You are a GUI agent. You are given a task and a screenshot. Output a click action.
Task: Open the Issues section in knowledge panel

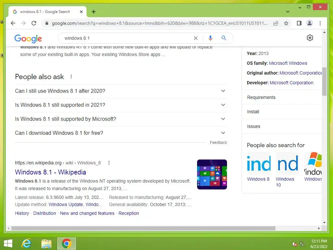(x=282, y=126)
